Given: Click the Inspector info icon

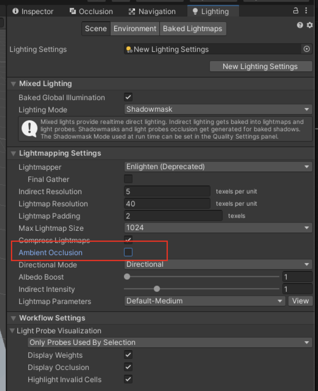Looking at the screenshot, I should [x=16, y=11].
